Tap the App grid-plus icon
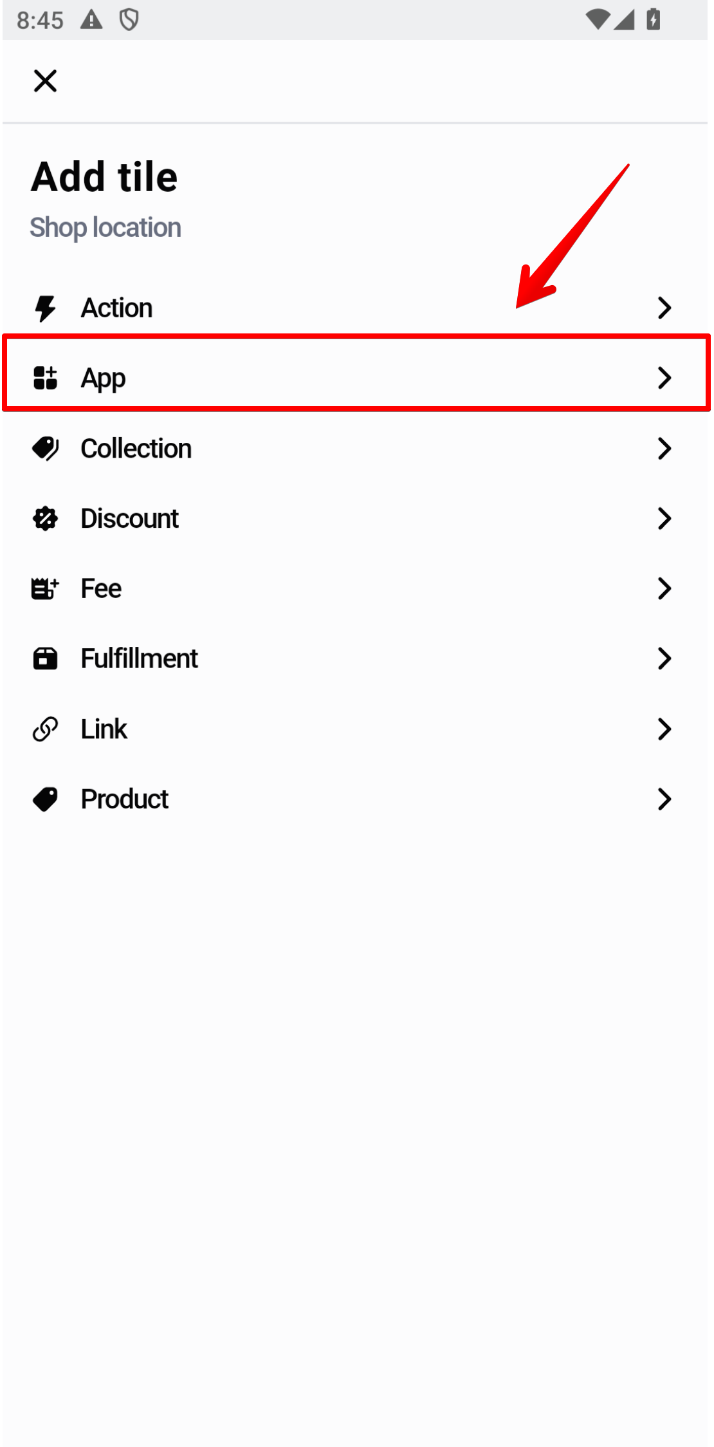714x1447 pixels. (45, 378)
